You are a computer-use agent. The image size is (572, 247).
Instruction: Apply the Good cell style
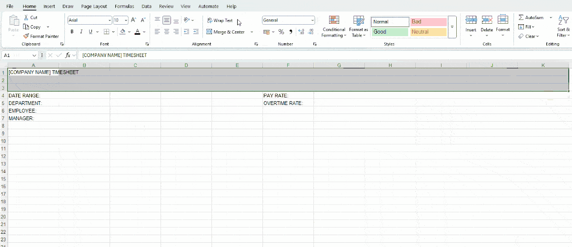pyautogui.click(x=390, y=32)
